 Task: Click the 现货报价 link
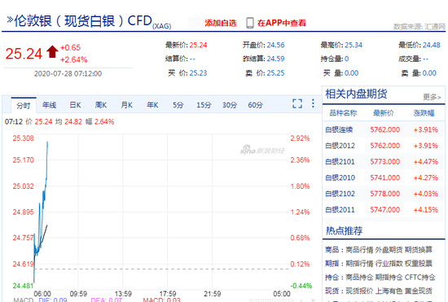(x=359, y=291)
